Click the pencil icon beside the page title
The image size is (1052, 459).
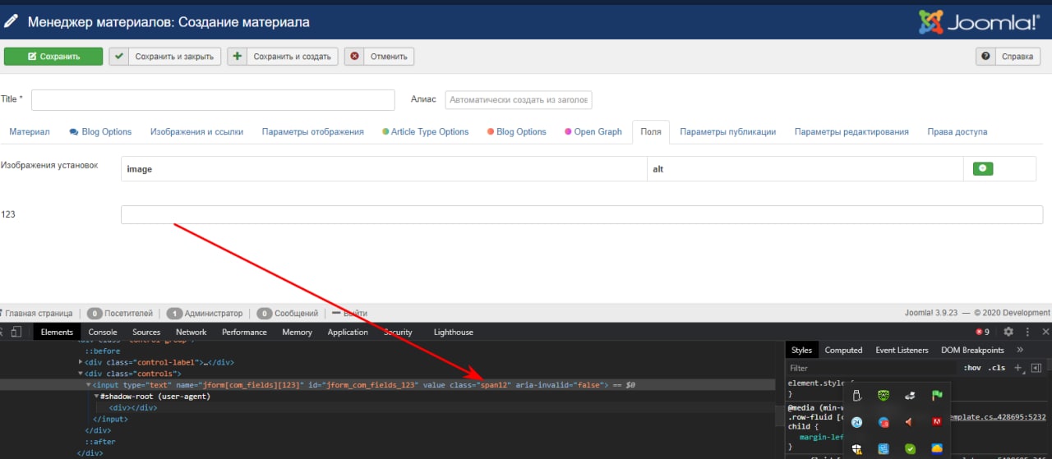tap(12, 22)
